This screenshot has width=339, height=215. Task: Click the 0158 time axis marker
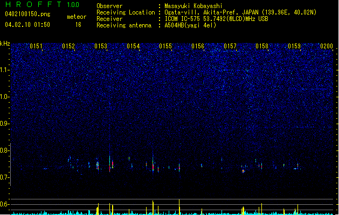pyautogui.click(x=262, y=46)
